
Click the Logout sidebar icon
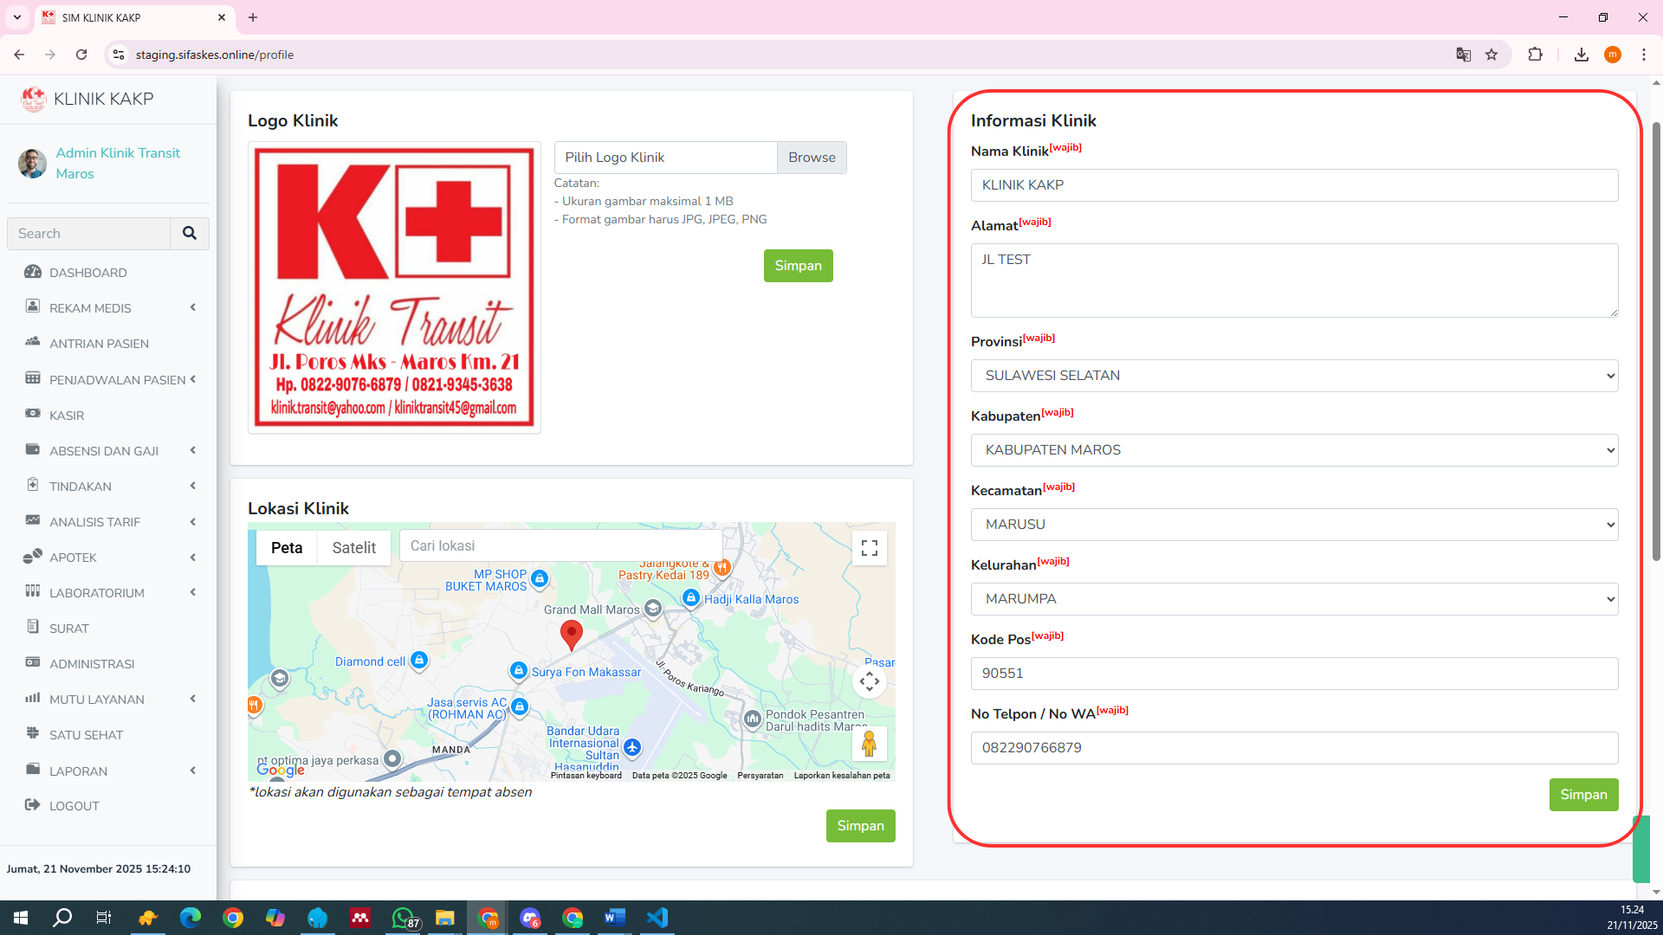click(x=33, y=805)
